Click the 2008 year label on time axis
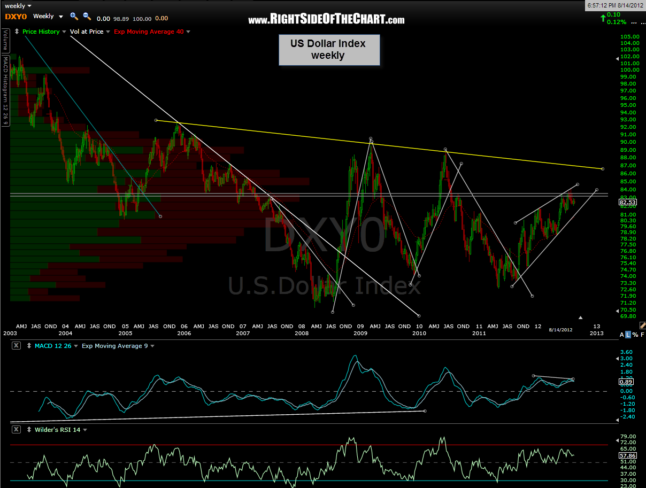The width and height of the screenshot is (646, 488). [302, 332]
